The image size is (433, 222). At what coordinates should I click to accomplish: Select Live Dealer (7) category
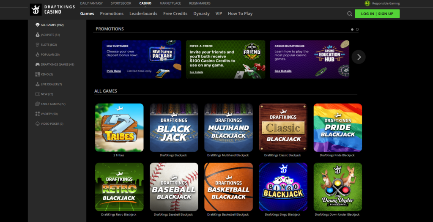tap(51, 84)
